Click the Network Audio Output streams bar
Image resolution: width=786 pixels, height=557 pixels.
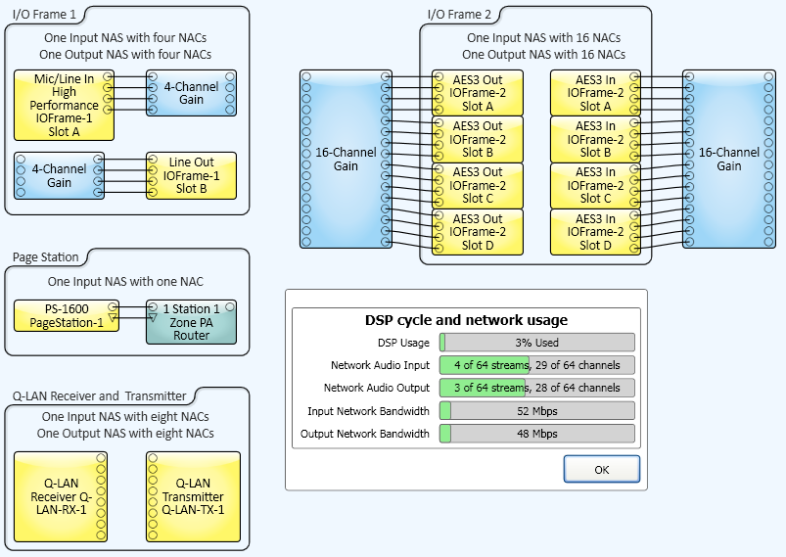pyautogui.click(x=536, y=388)
